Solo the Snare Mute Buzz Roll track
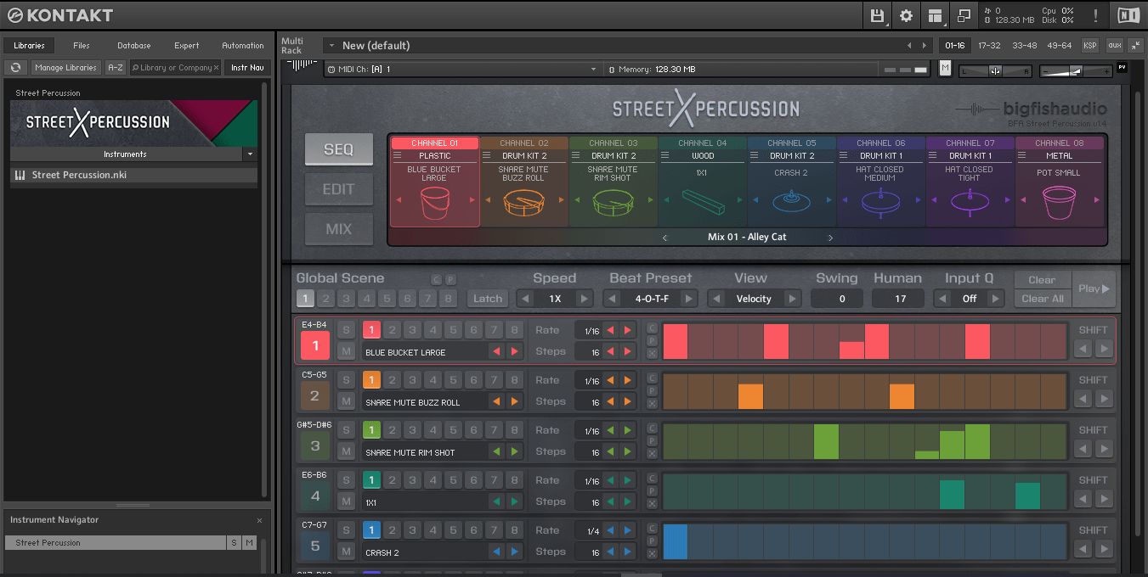 [x=346, y=380]
